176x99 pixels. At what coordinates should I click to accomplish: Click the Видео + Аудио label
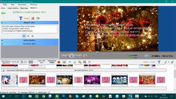pos(149,62)
